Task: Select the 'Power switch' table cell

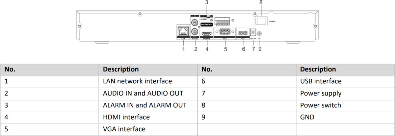Action: (x=320, y=105)
